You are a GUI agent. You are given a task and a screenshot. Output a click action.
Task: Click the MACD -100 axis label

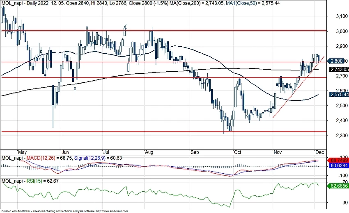tap(343, 175)
